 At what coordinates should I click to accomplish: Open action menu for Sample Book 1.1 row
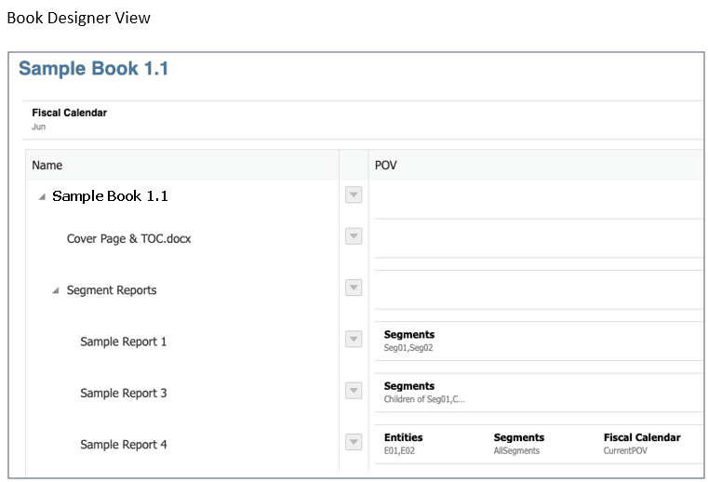tap(354, 194)
